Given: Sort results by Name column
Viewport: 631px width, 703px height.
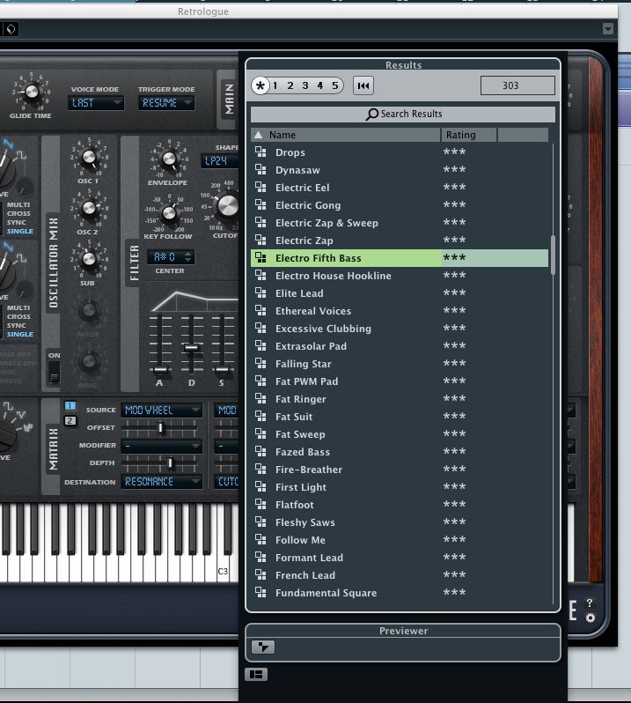Looking at the screenshot, I should tap(345, 135).
